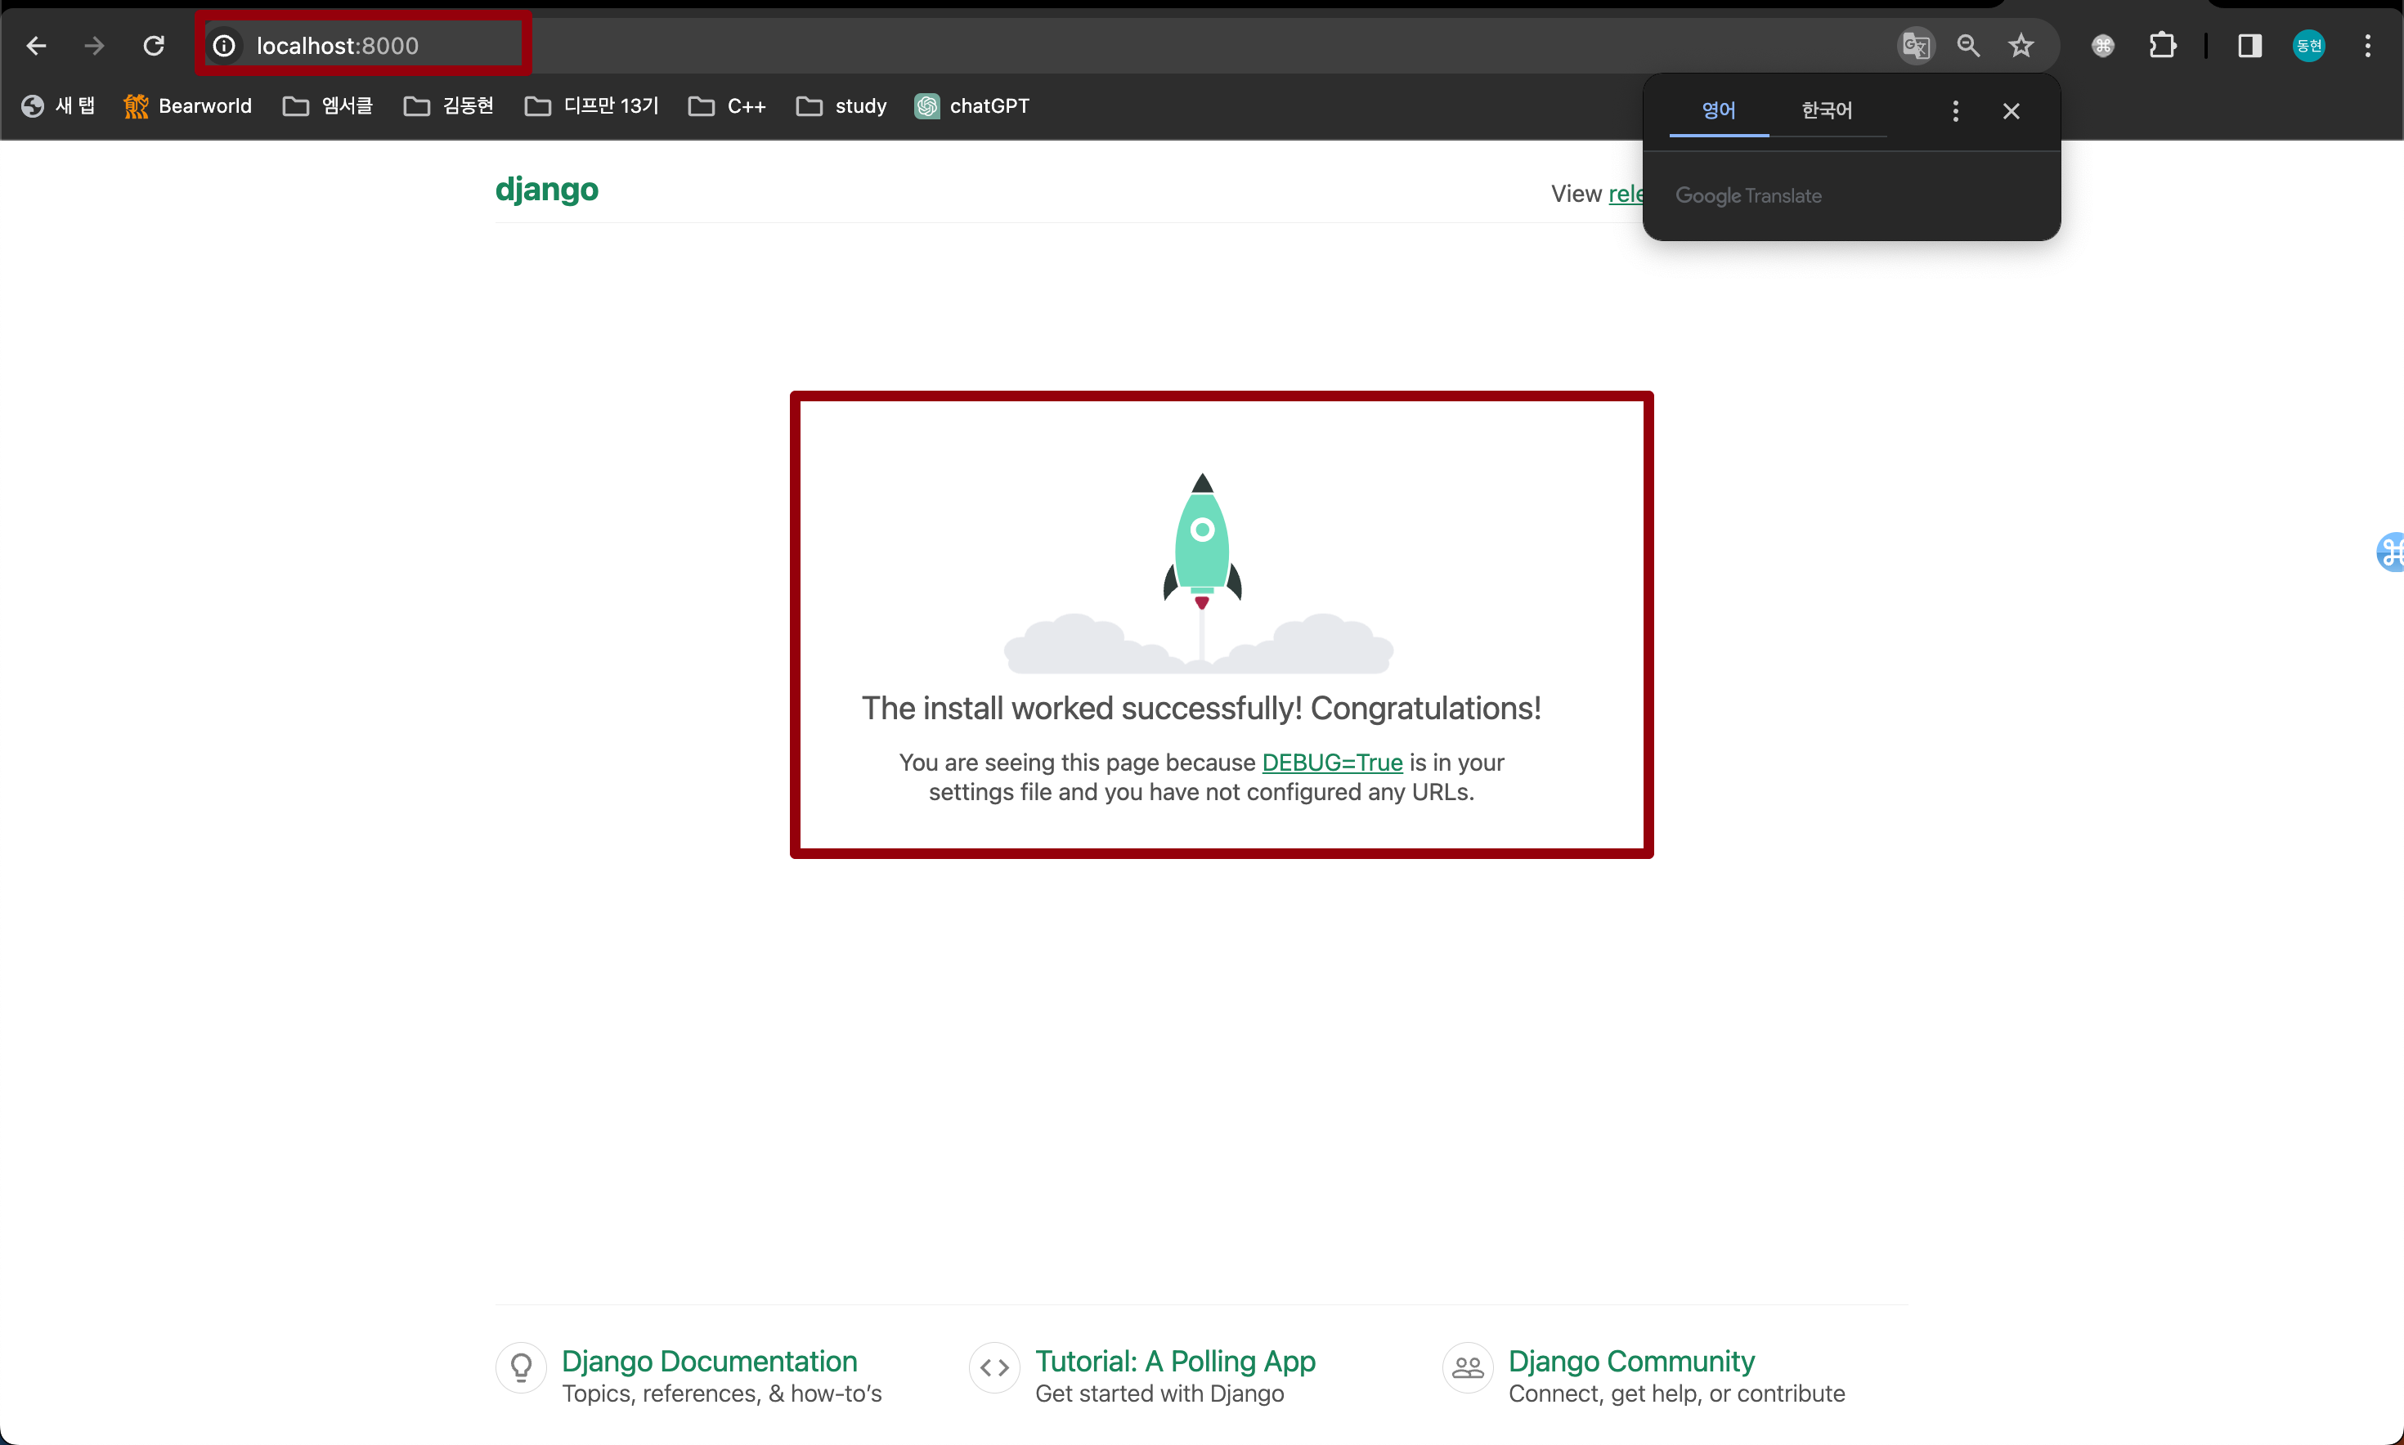Open Django Documentation link
This screenshot has width=2404, height=1445.
(x=709, y=1362)
